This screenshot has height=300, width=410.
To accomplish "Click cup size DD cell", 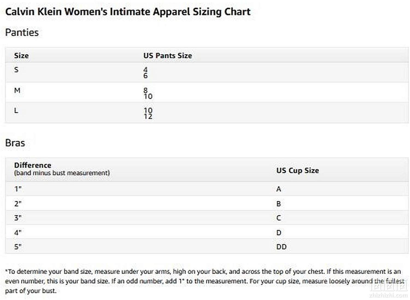I will [281, 247].
